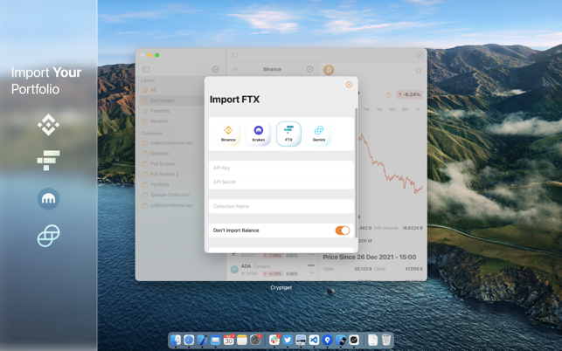The height and width of the screenshot is (351, 562).
Task: Toggle the sidebar icon in the library panel
Action: pyautogui.click(x=146, y=69)
